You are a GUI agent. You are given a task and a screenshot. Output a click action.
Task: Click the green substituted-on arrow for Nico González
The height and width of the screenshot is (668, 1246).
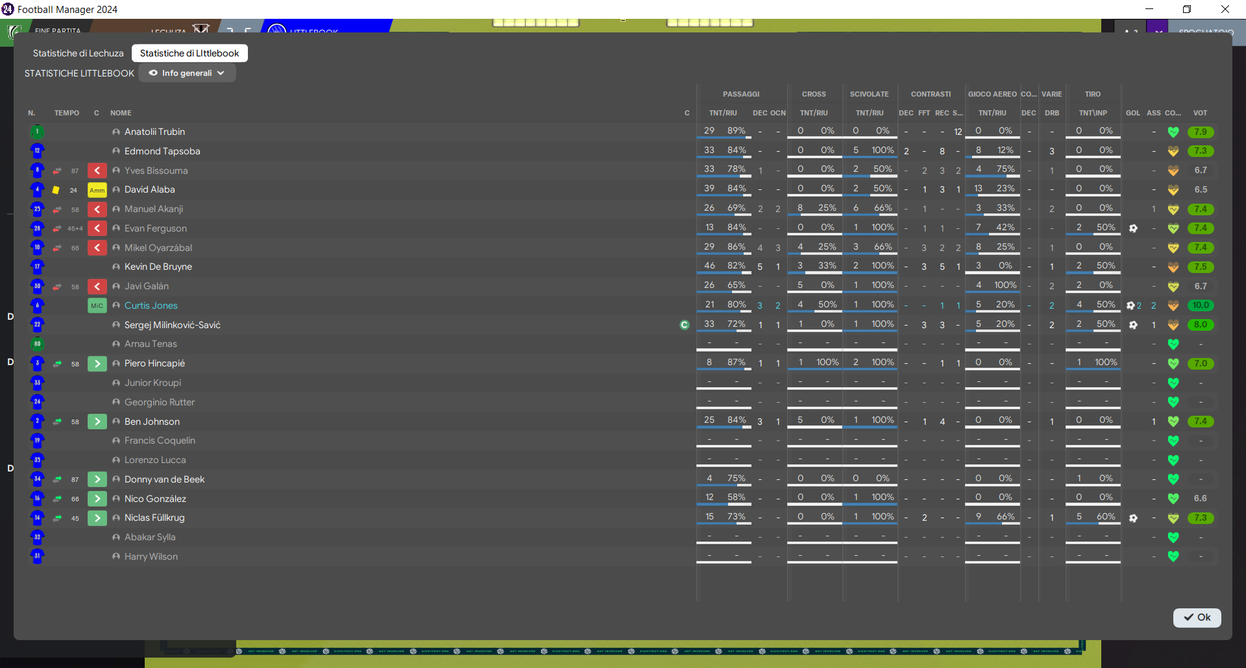(x=97, y=499)
